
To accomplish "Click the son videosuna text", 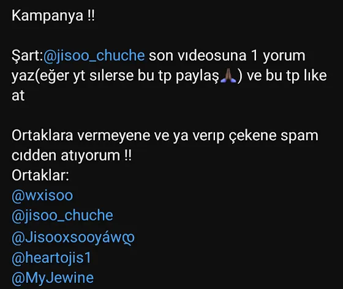I will click(x=198, y=56).
